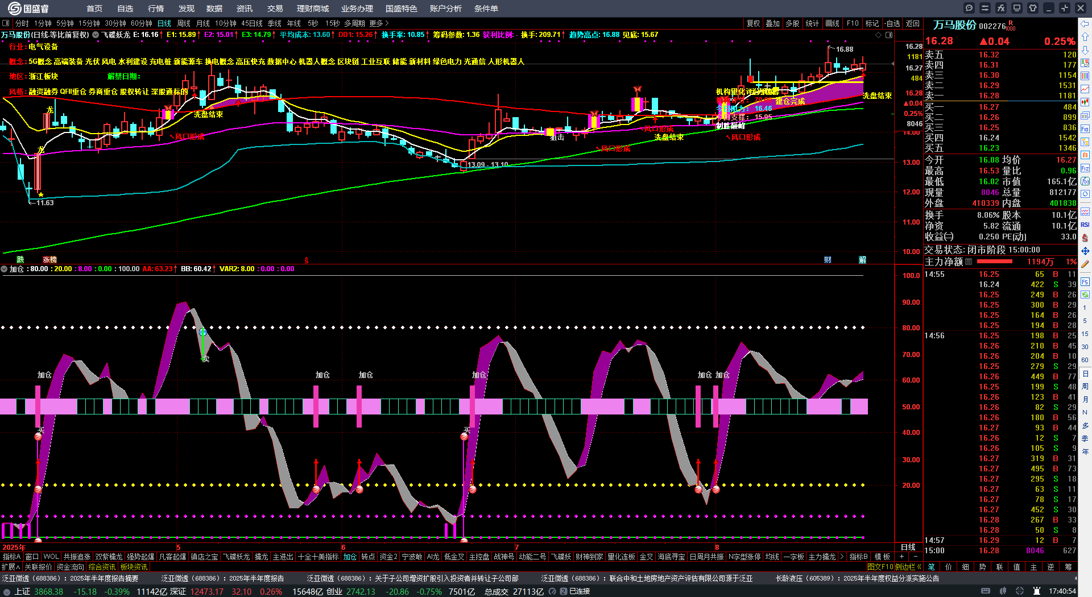Viewport: 1092px width, 597px height.
Task: Open the 行情 menu
Action: 155,9
